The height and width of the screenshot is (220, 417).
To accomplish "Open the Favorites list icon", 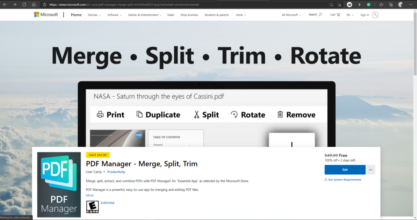I will 381,4.
